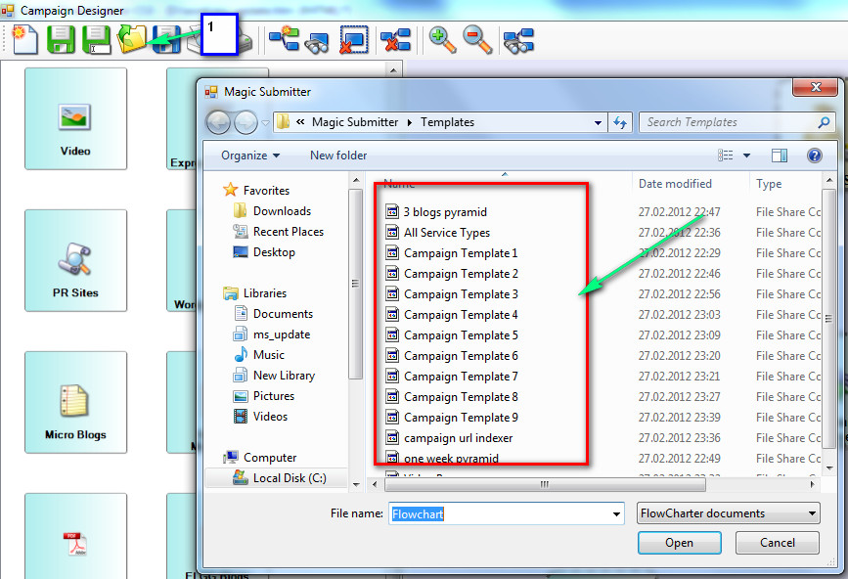The image size is (848, 579).
Task: Click the remove connection red X icon
Action: 395,39
